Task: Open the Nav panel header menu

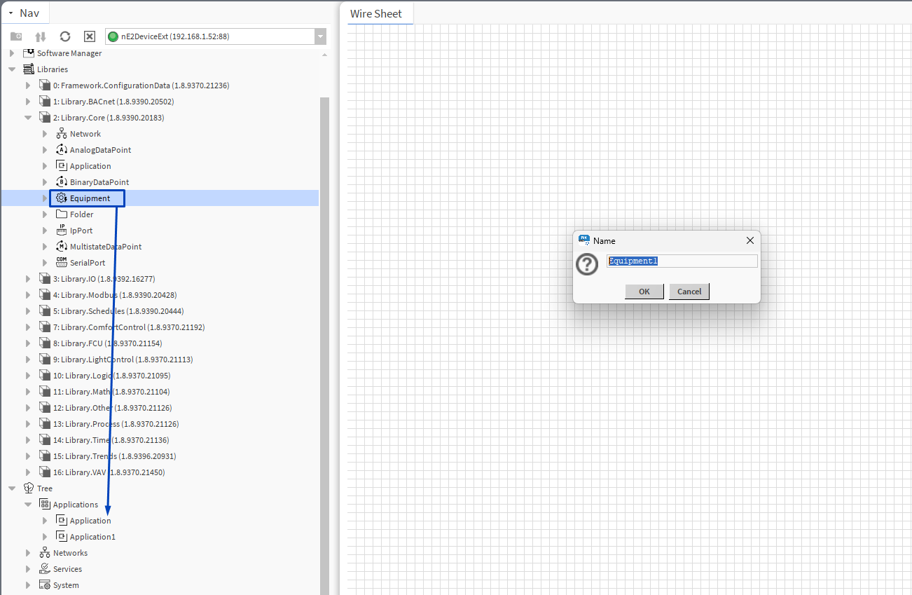Action: (x=11, y=13)
